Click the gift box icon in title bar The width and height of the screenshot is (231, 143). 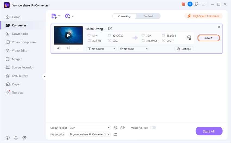tap(183, 4)
